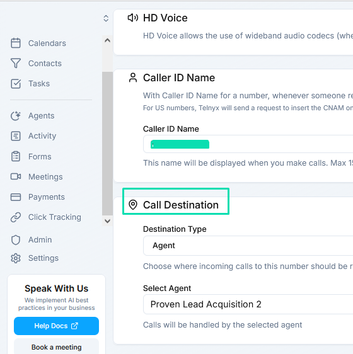Click the Admin shield icon
Viewport: 353px width, 354px height.
click(16, 240)
